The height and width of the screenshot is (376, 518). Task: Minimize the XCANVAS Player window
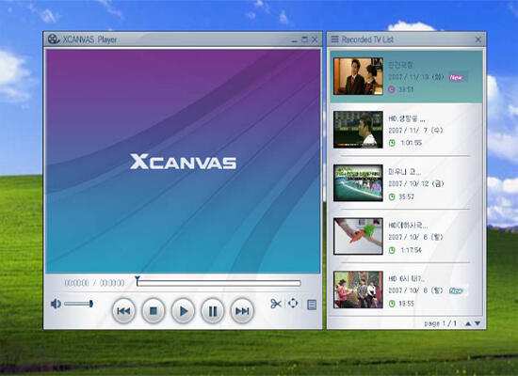click(295, 40)
